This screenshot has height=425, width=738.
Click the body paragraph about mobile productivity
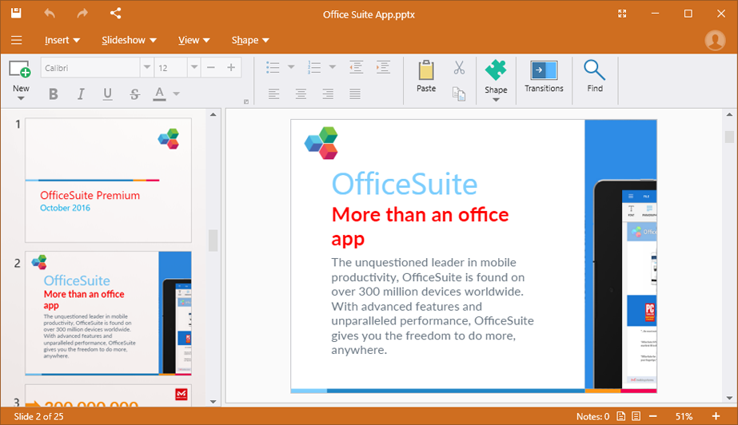433,306
